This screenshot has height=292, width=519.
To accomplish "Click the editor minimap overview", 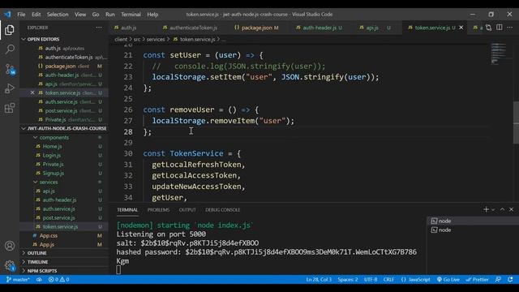I will (x=499, y=54).
